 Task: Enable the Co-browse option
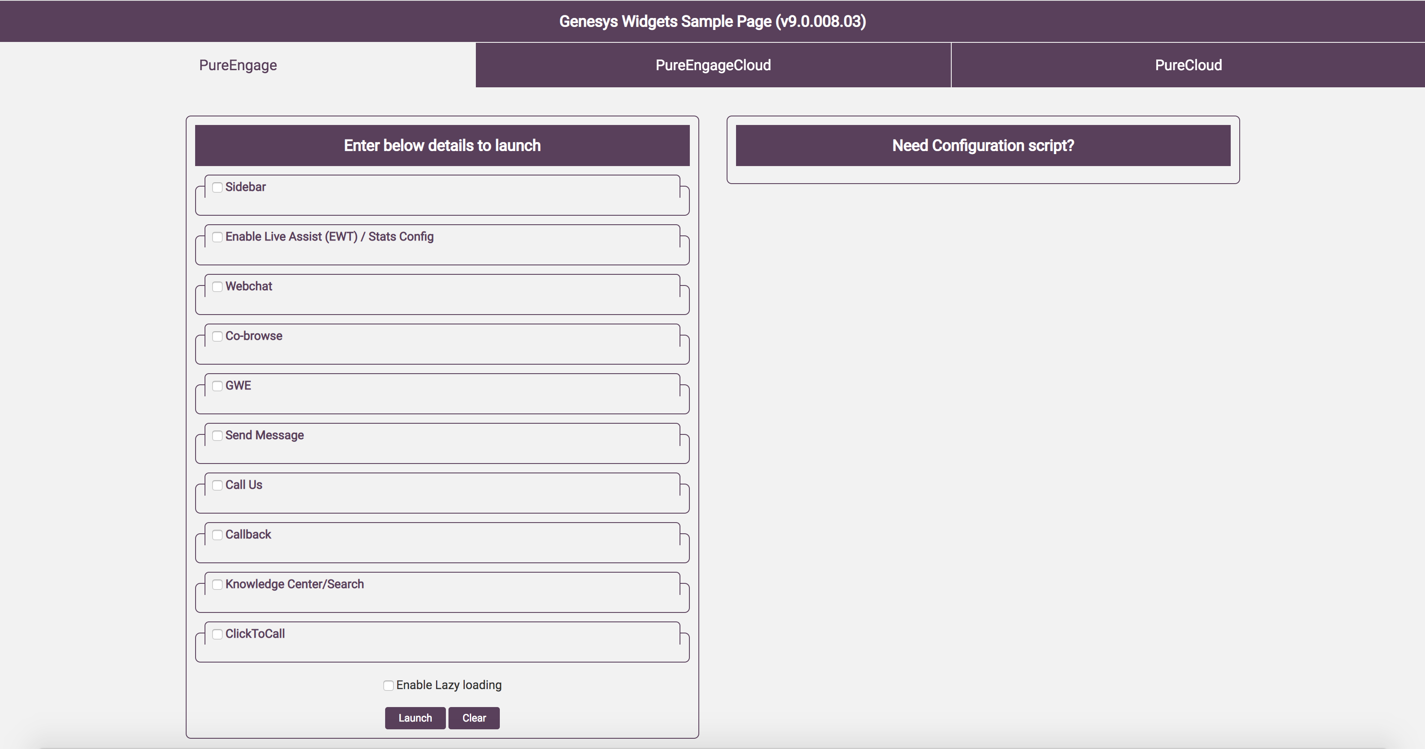point(217,336)
